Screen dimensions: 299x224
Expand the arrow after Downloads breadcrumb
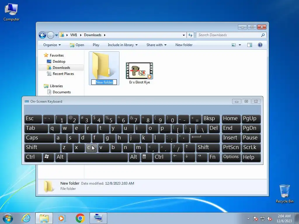(105, 35)
